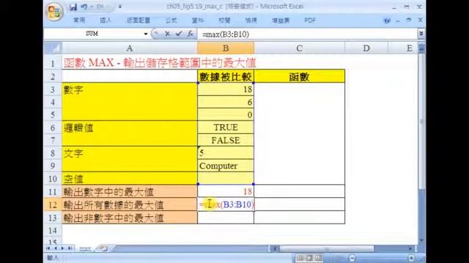Switch to Page Layout view icon

309,258
